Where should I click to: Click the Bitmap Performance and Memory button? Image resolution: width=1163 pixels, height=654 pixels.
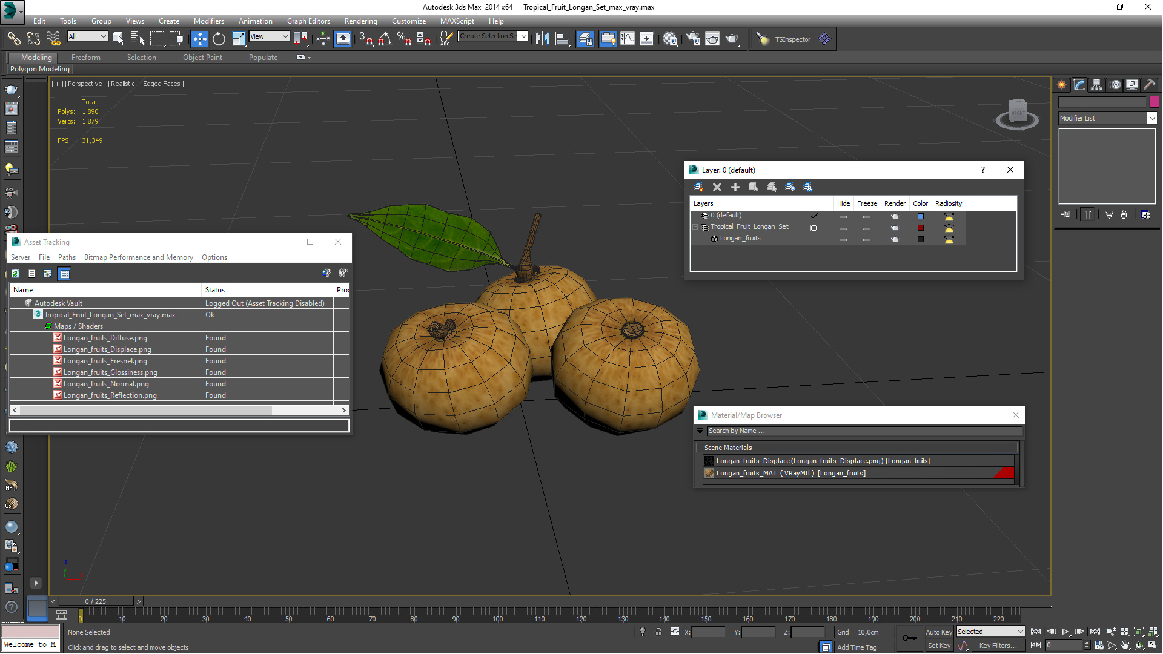tap(138, 257)
